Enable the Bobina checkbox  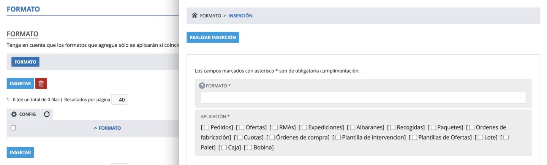point(250,148)
